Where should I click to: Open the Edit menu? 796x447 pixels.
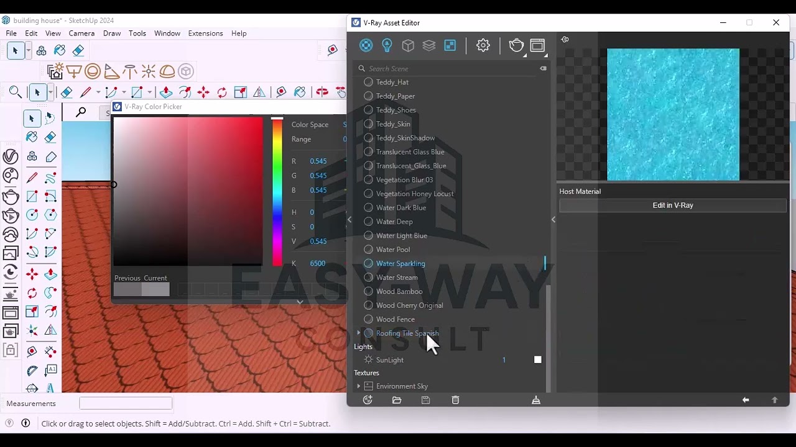tap(32, 34)
